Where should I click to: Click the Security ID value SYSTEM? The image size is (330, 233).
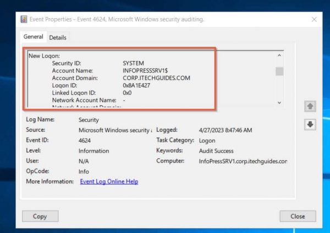coord(133,63)
